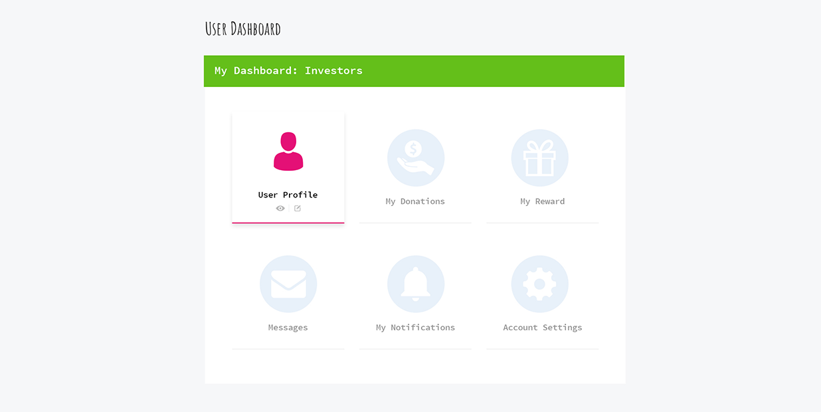This screenshot has width=821, height=412.
Task: Click the User Dashboard page title
Action: [x=243, y=29]
